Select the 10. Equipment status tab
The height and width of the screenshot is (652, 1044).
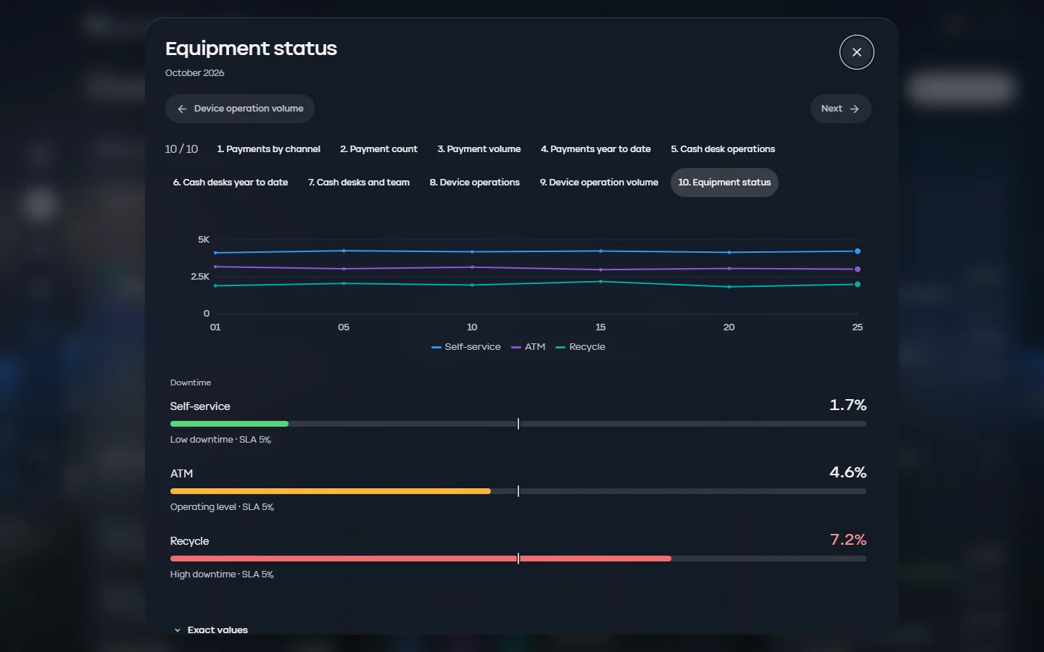pyautogui.click(x=724, y=183)
